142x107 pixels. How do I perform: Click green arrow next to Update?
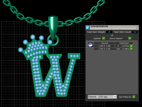[104, 38]
